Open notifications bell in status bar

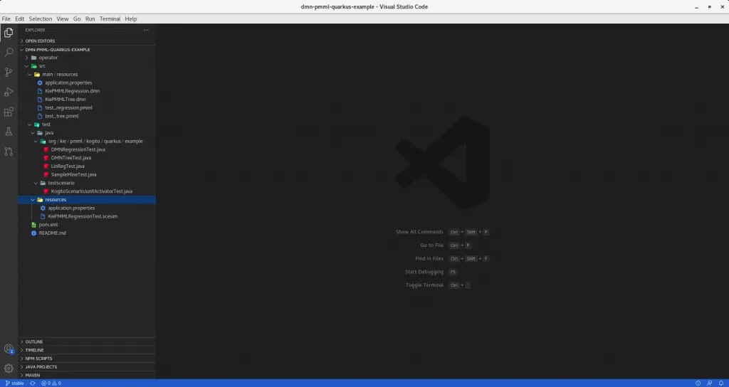coord(721,383)
